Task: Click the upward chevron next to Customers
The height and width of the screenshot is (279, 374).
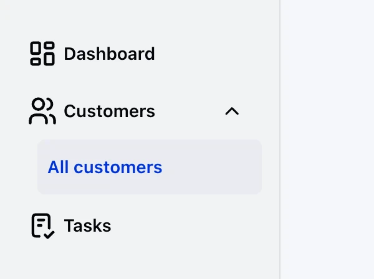Action: [232, 111]
